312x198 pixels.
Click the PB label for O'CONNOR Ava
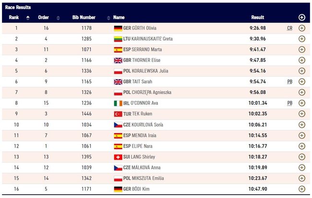(289, 103)
